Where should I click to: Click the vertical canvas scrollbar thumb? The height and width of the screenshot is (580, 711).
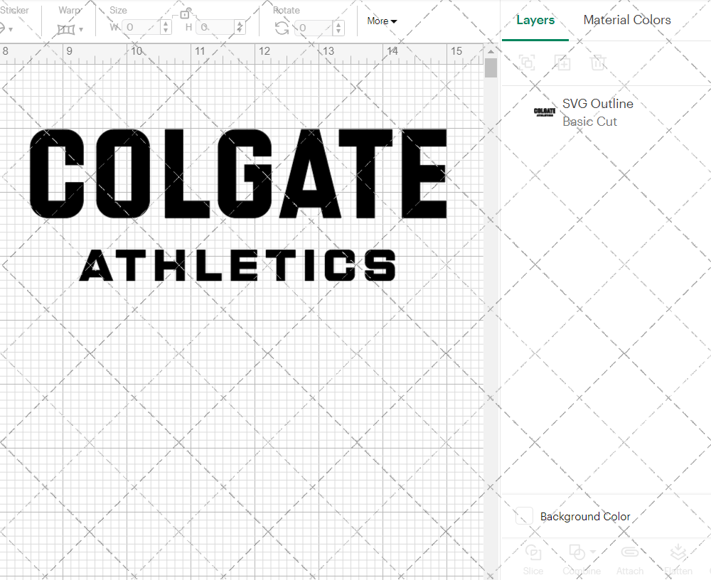click(x=491, y=68)
